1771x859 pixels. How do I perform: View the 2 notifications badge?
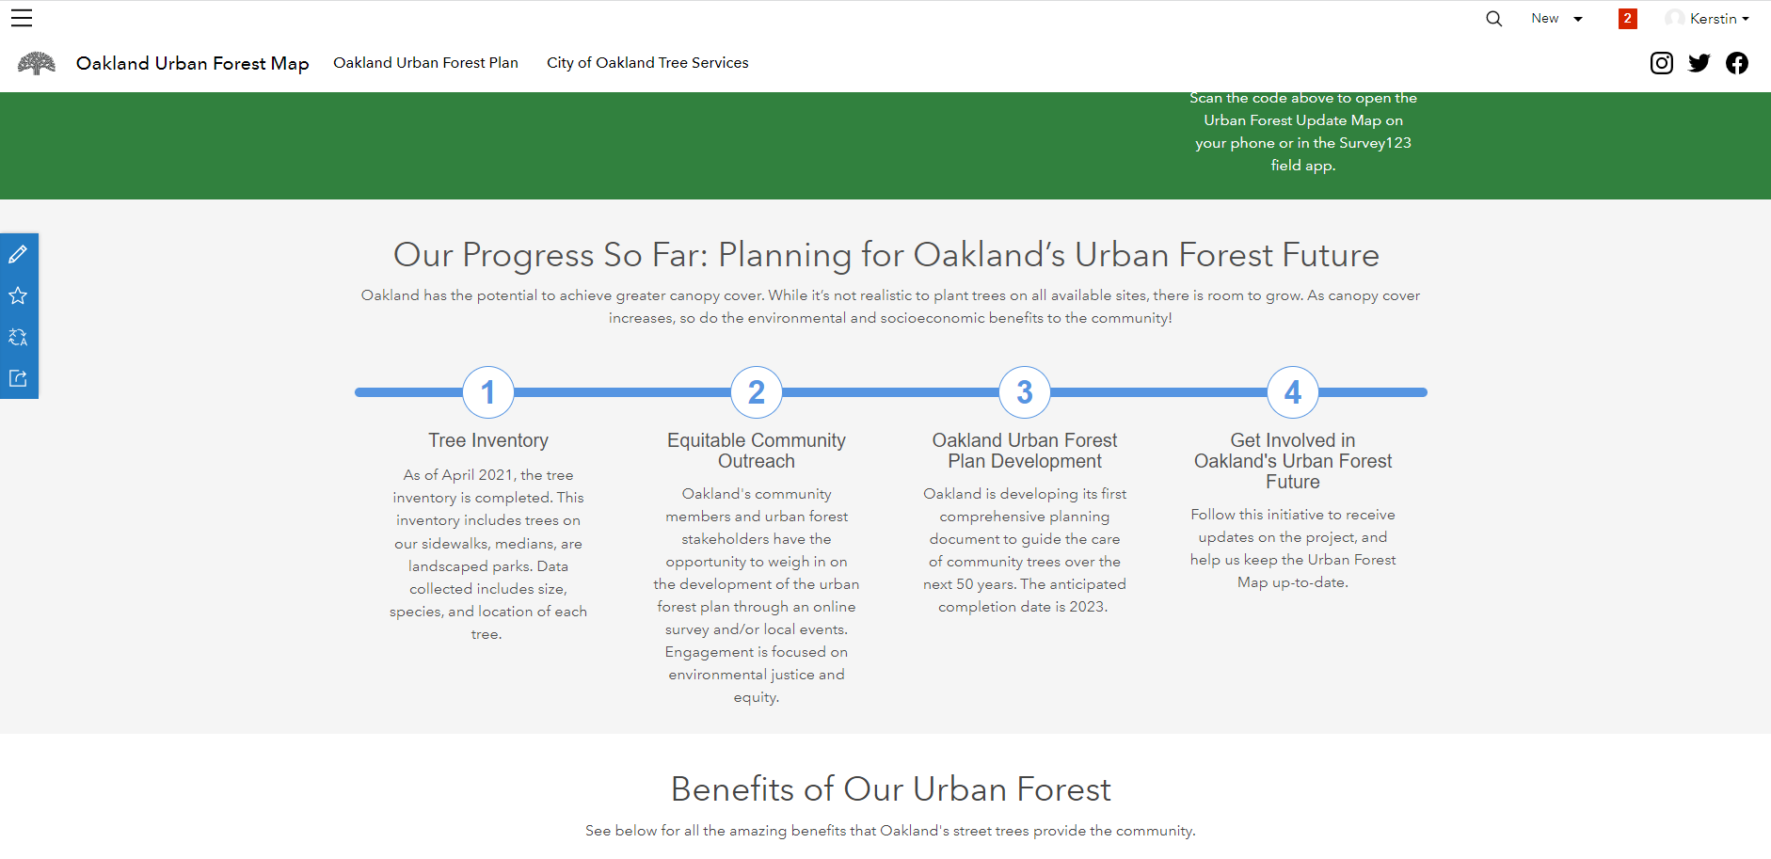click(x=1627, y=19)
